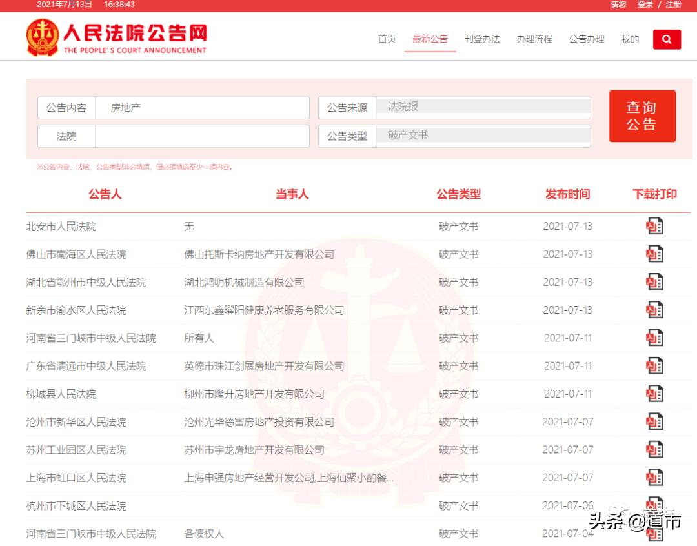Download PDF for 北安市人民法院 announcement
This screenshot has height=546, width=697.
pos(654,227)
